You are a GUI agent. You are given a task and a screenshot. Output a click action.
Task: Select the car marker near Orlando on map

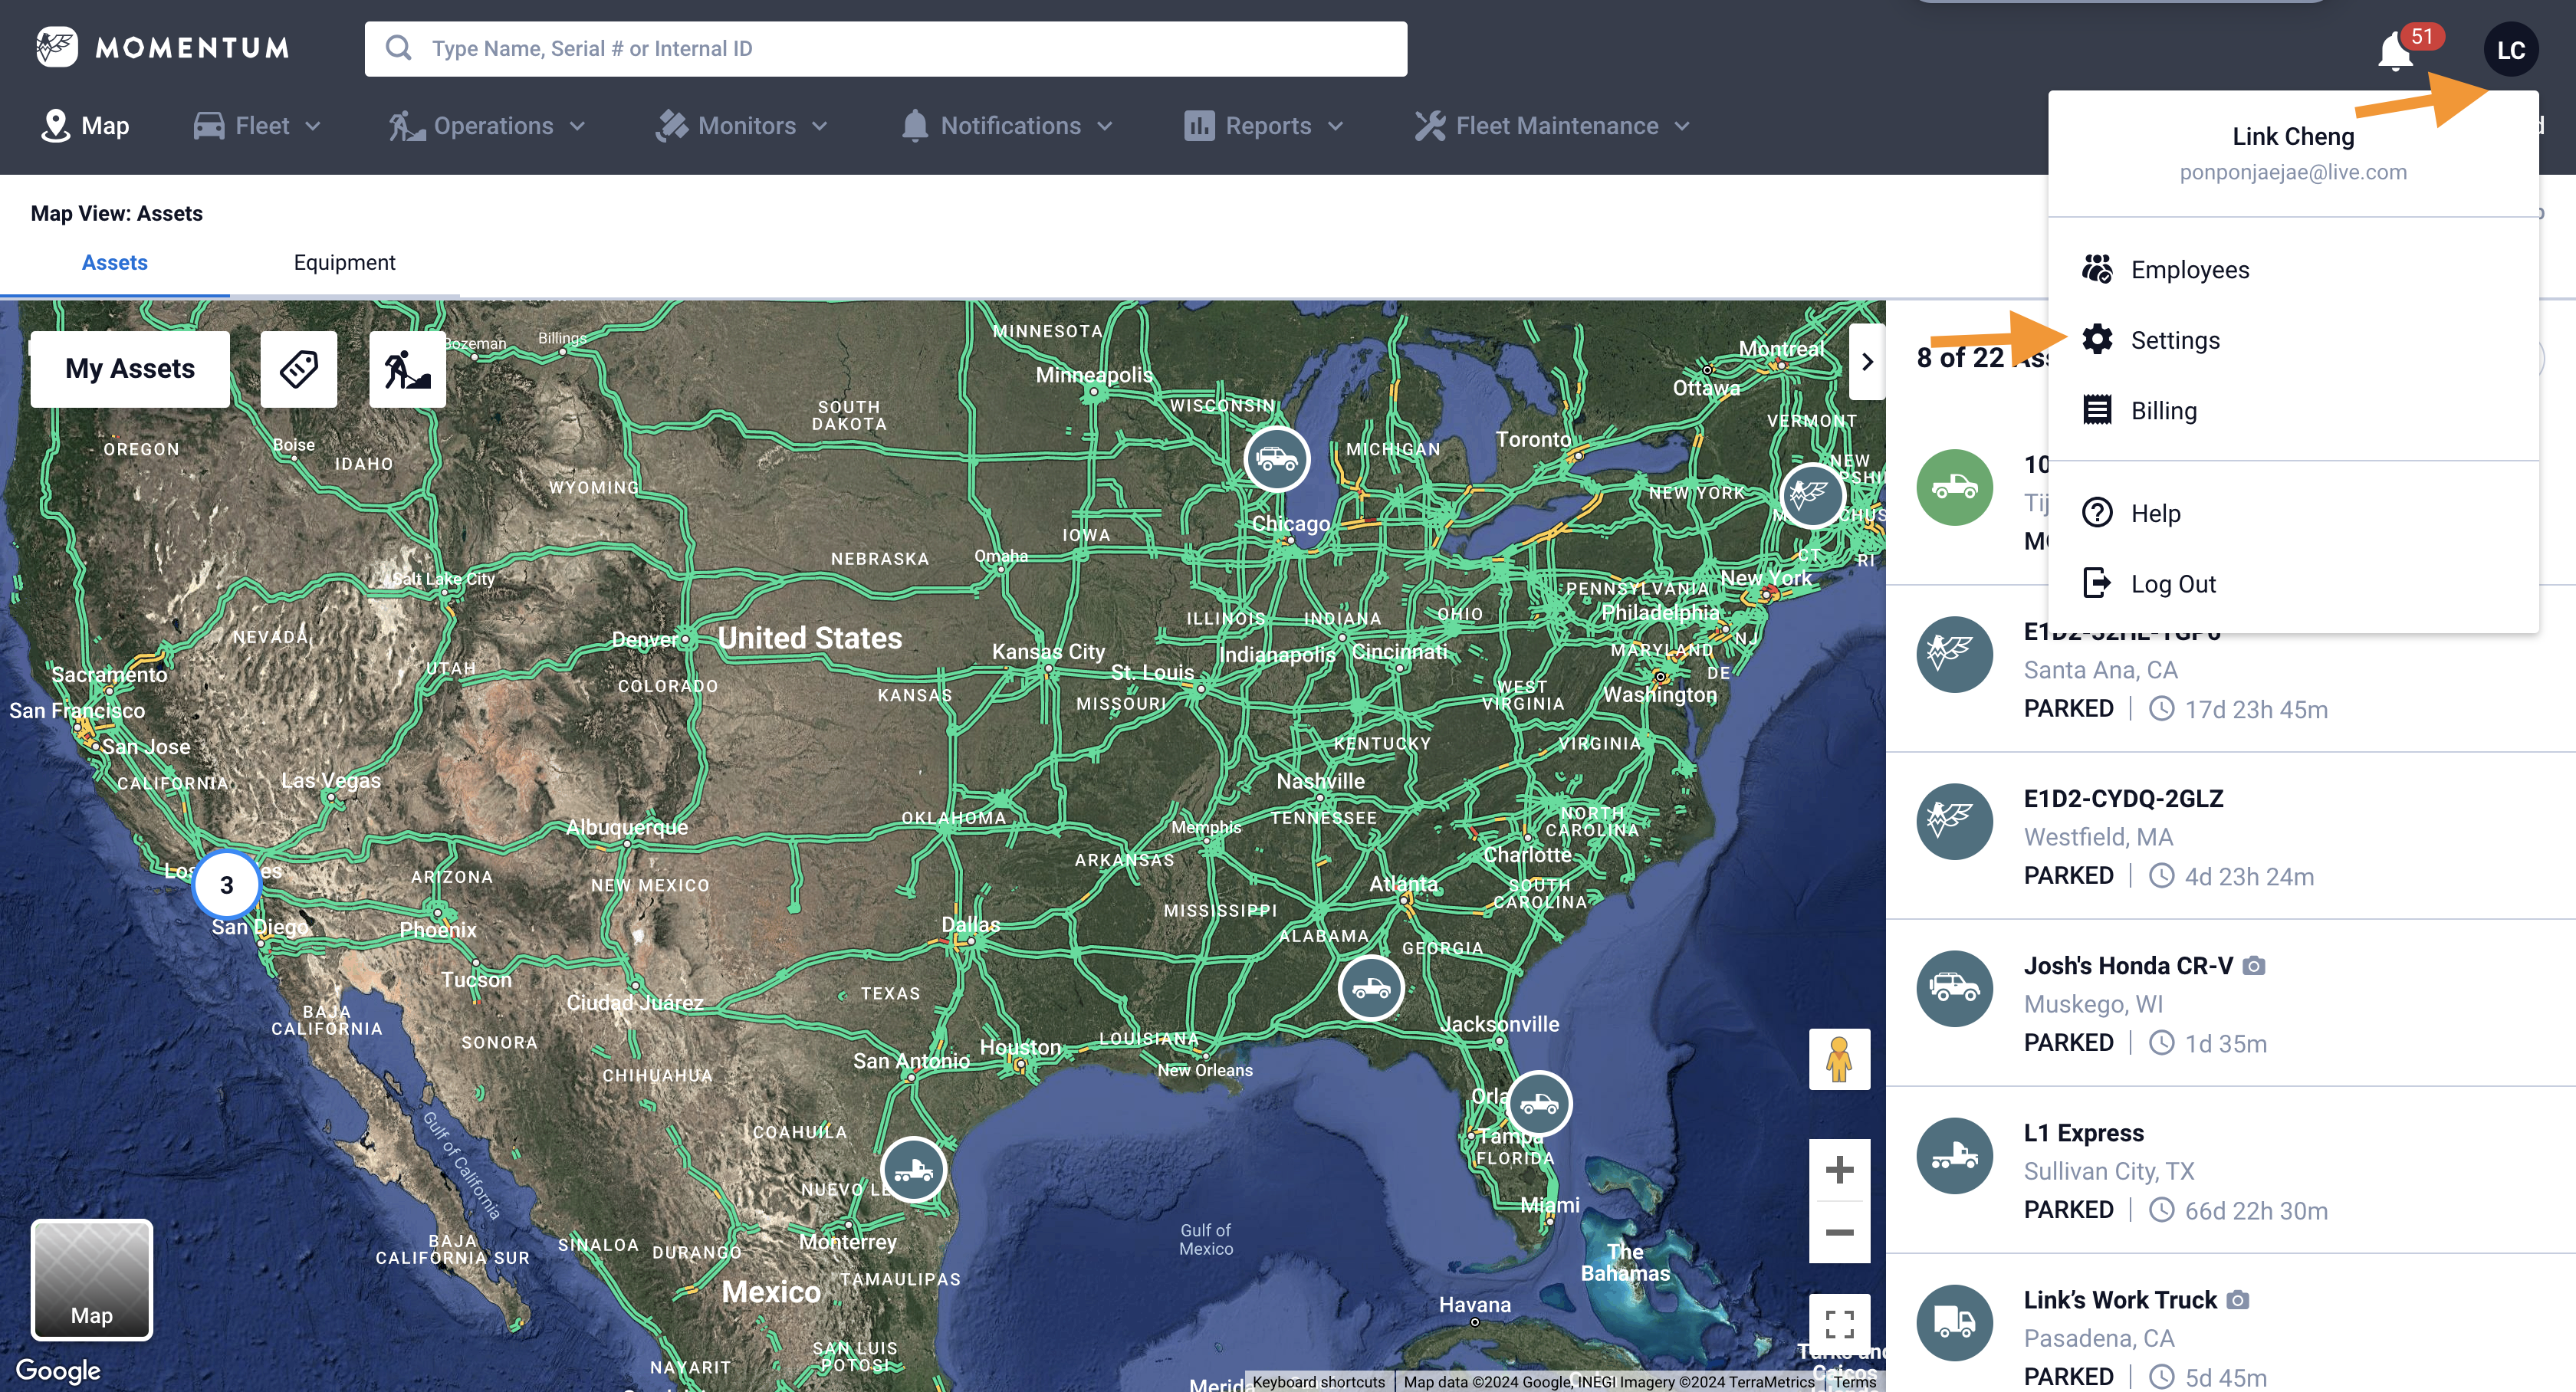pyautogui.click(x=1539, y=1103)
